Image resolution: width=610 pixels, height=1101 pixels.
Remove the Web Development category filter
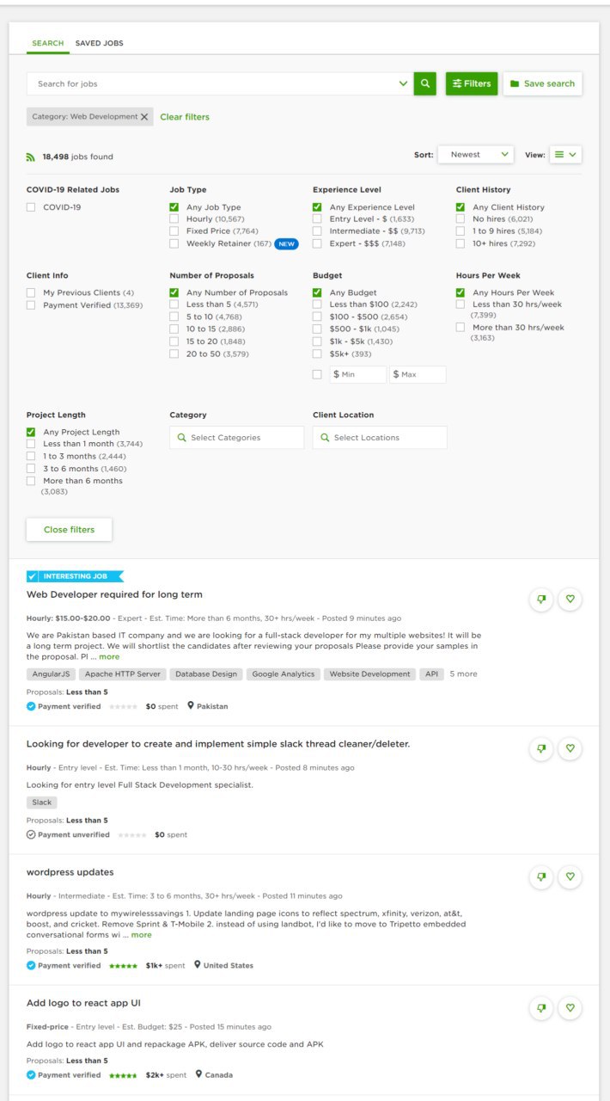coord(144,117)
